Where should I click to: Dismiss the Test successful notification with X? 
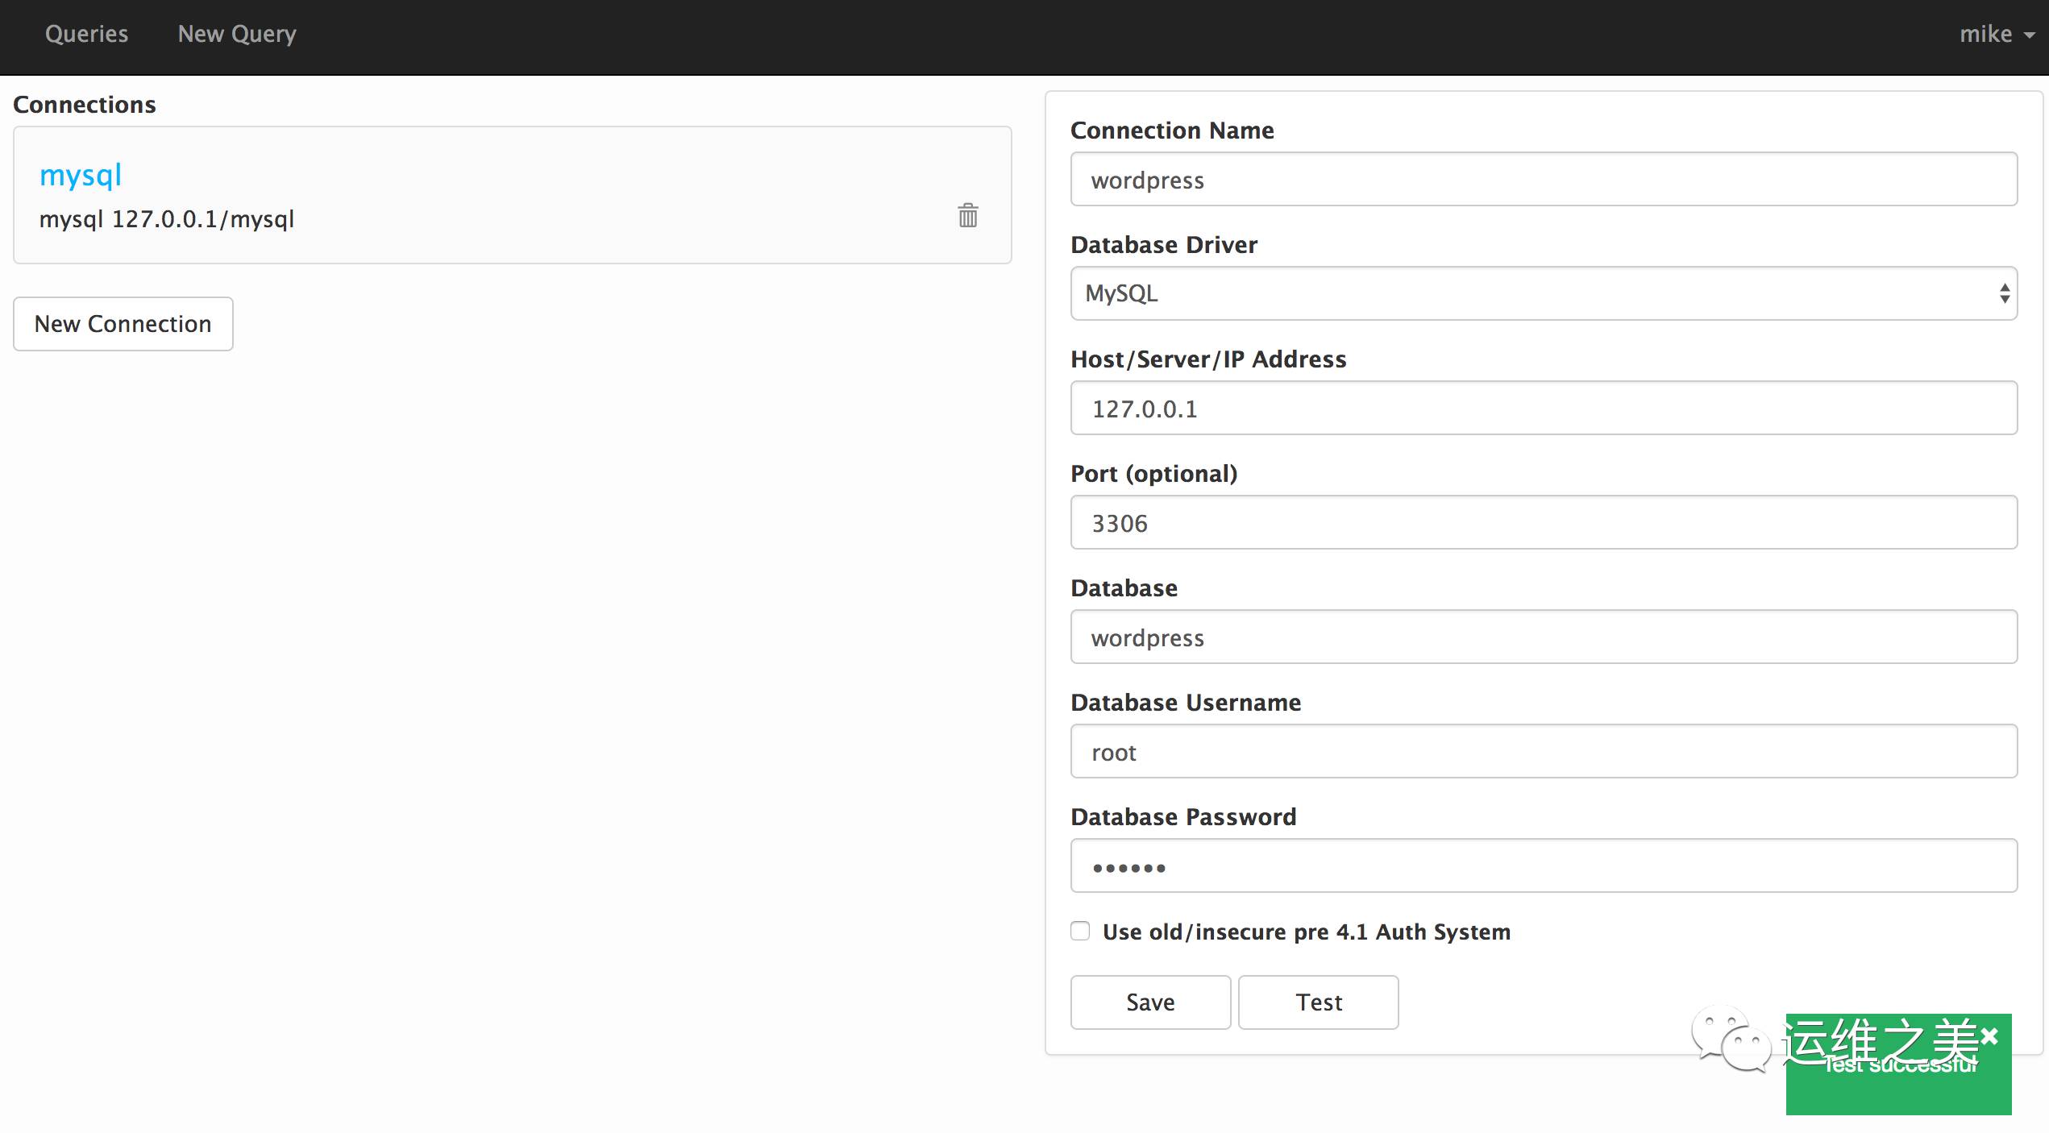click(x=1989, y=1036)
